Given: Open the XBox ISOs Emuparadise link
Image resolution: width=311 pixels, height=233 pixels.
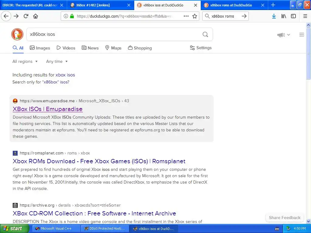Looking at the screenshot, I should click(x=48, y=109).
